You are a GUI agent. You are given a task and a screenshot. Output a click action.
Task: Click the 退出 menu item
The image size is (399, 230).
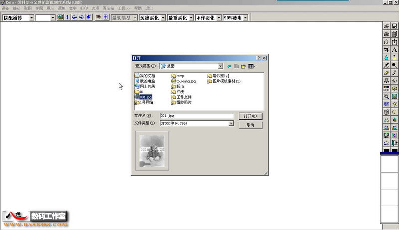149,8
